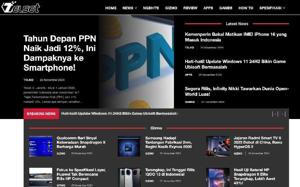Click the BREAKING NEWS label
The image size is (300, 187).
pyautogui.click(x=41, y=114)
